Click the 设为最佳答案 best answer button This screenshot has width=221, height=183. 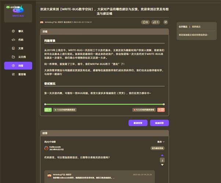(157, 148)
